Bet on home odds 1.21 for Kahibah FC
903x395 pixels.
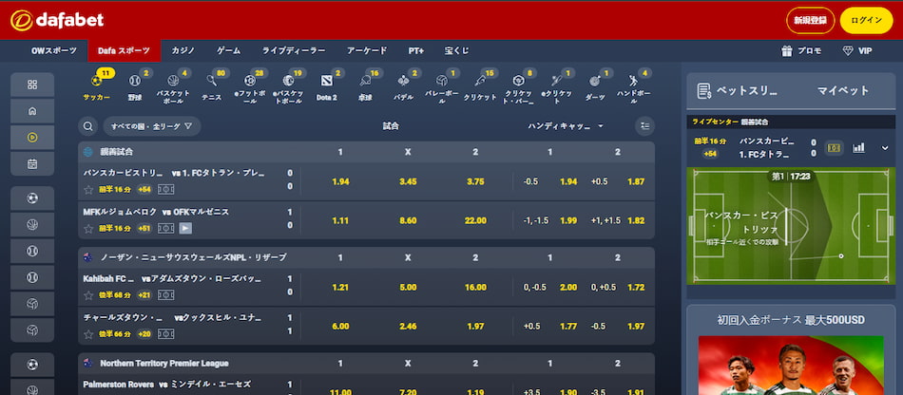tap(340, 288)
